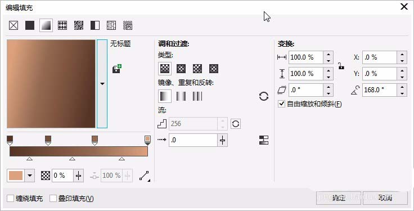The width and height of the screenshot is (414, 211).
Task: Increase fill width with up arrow
Action: [328, 55]
